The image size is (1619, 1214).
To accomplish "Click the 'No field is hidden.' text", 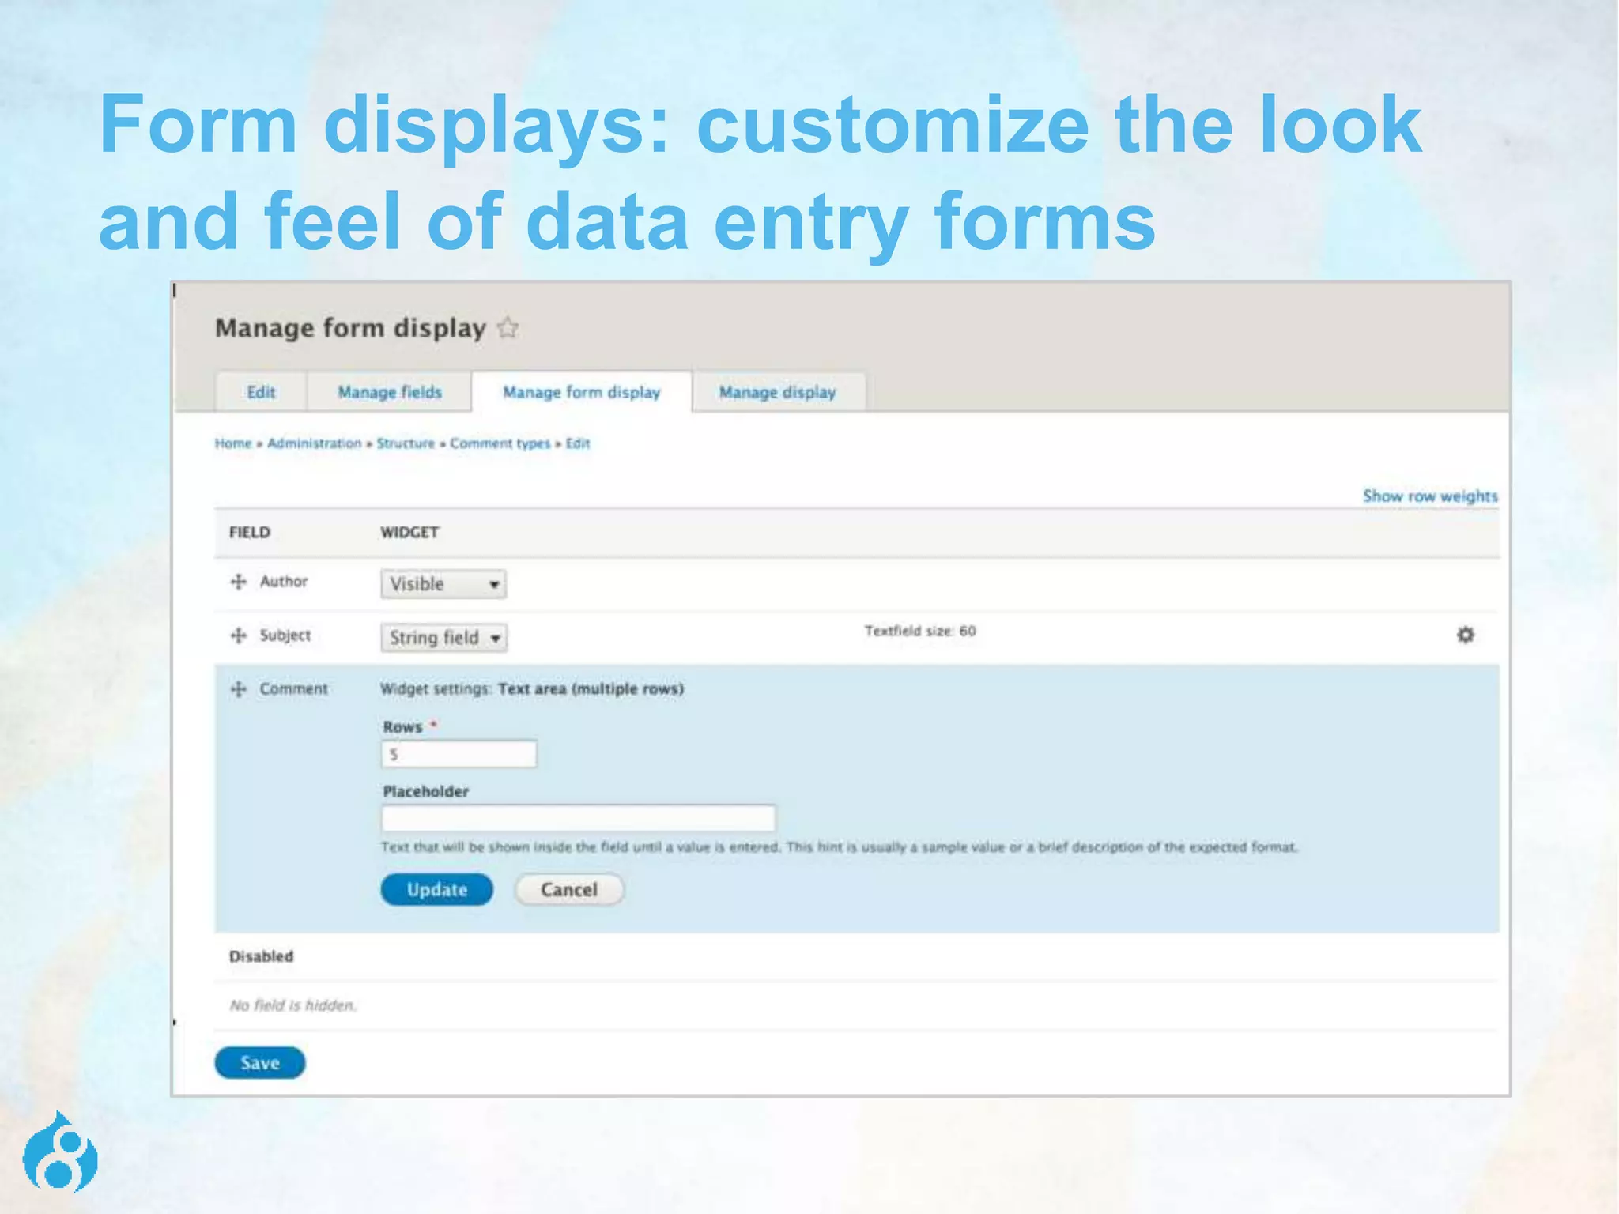I will (x=292, y=1005).
